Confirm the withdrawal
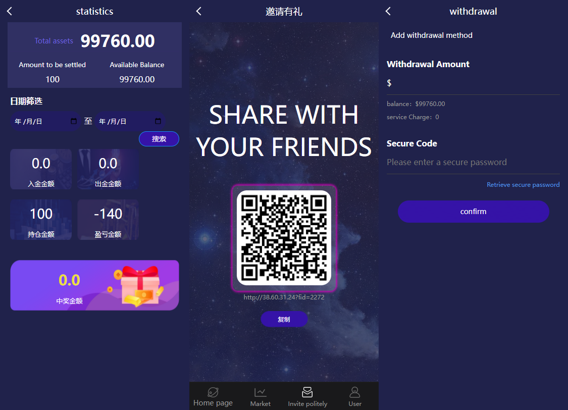Viewport: 568px width, 410px height. (473, 212)
